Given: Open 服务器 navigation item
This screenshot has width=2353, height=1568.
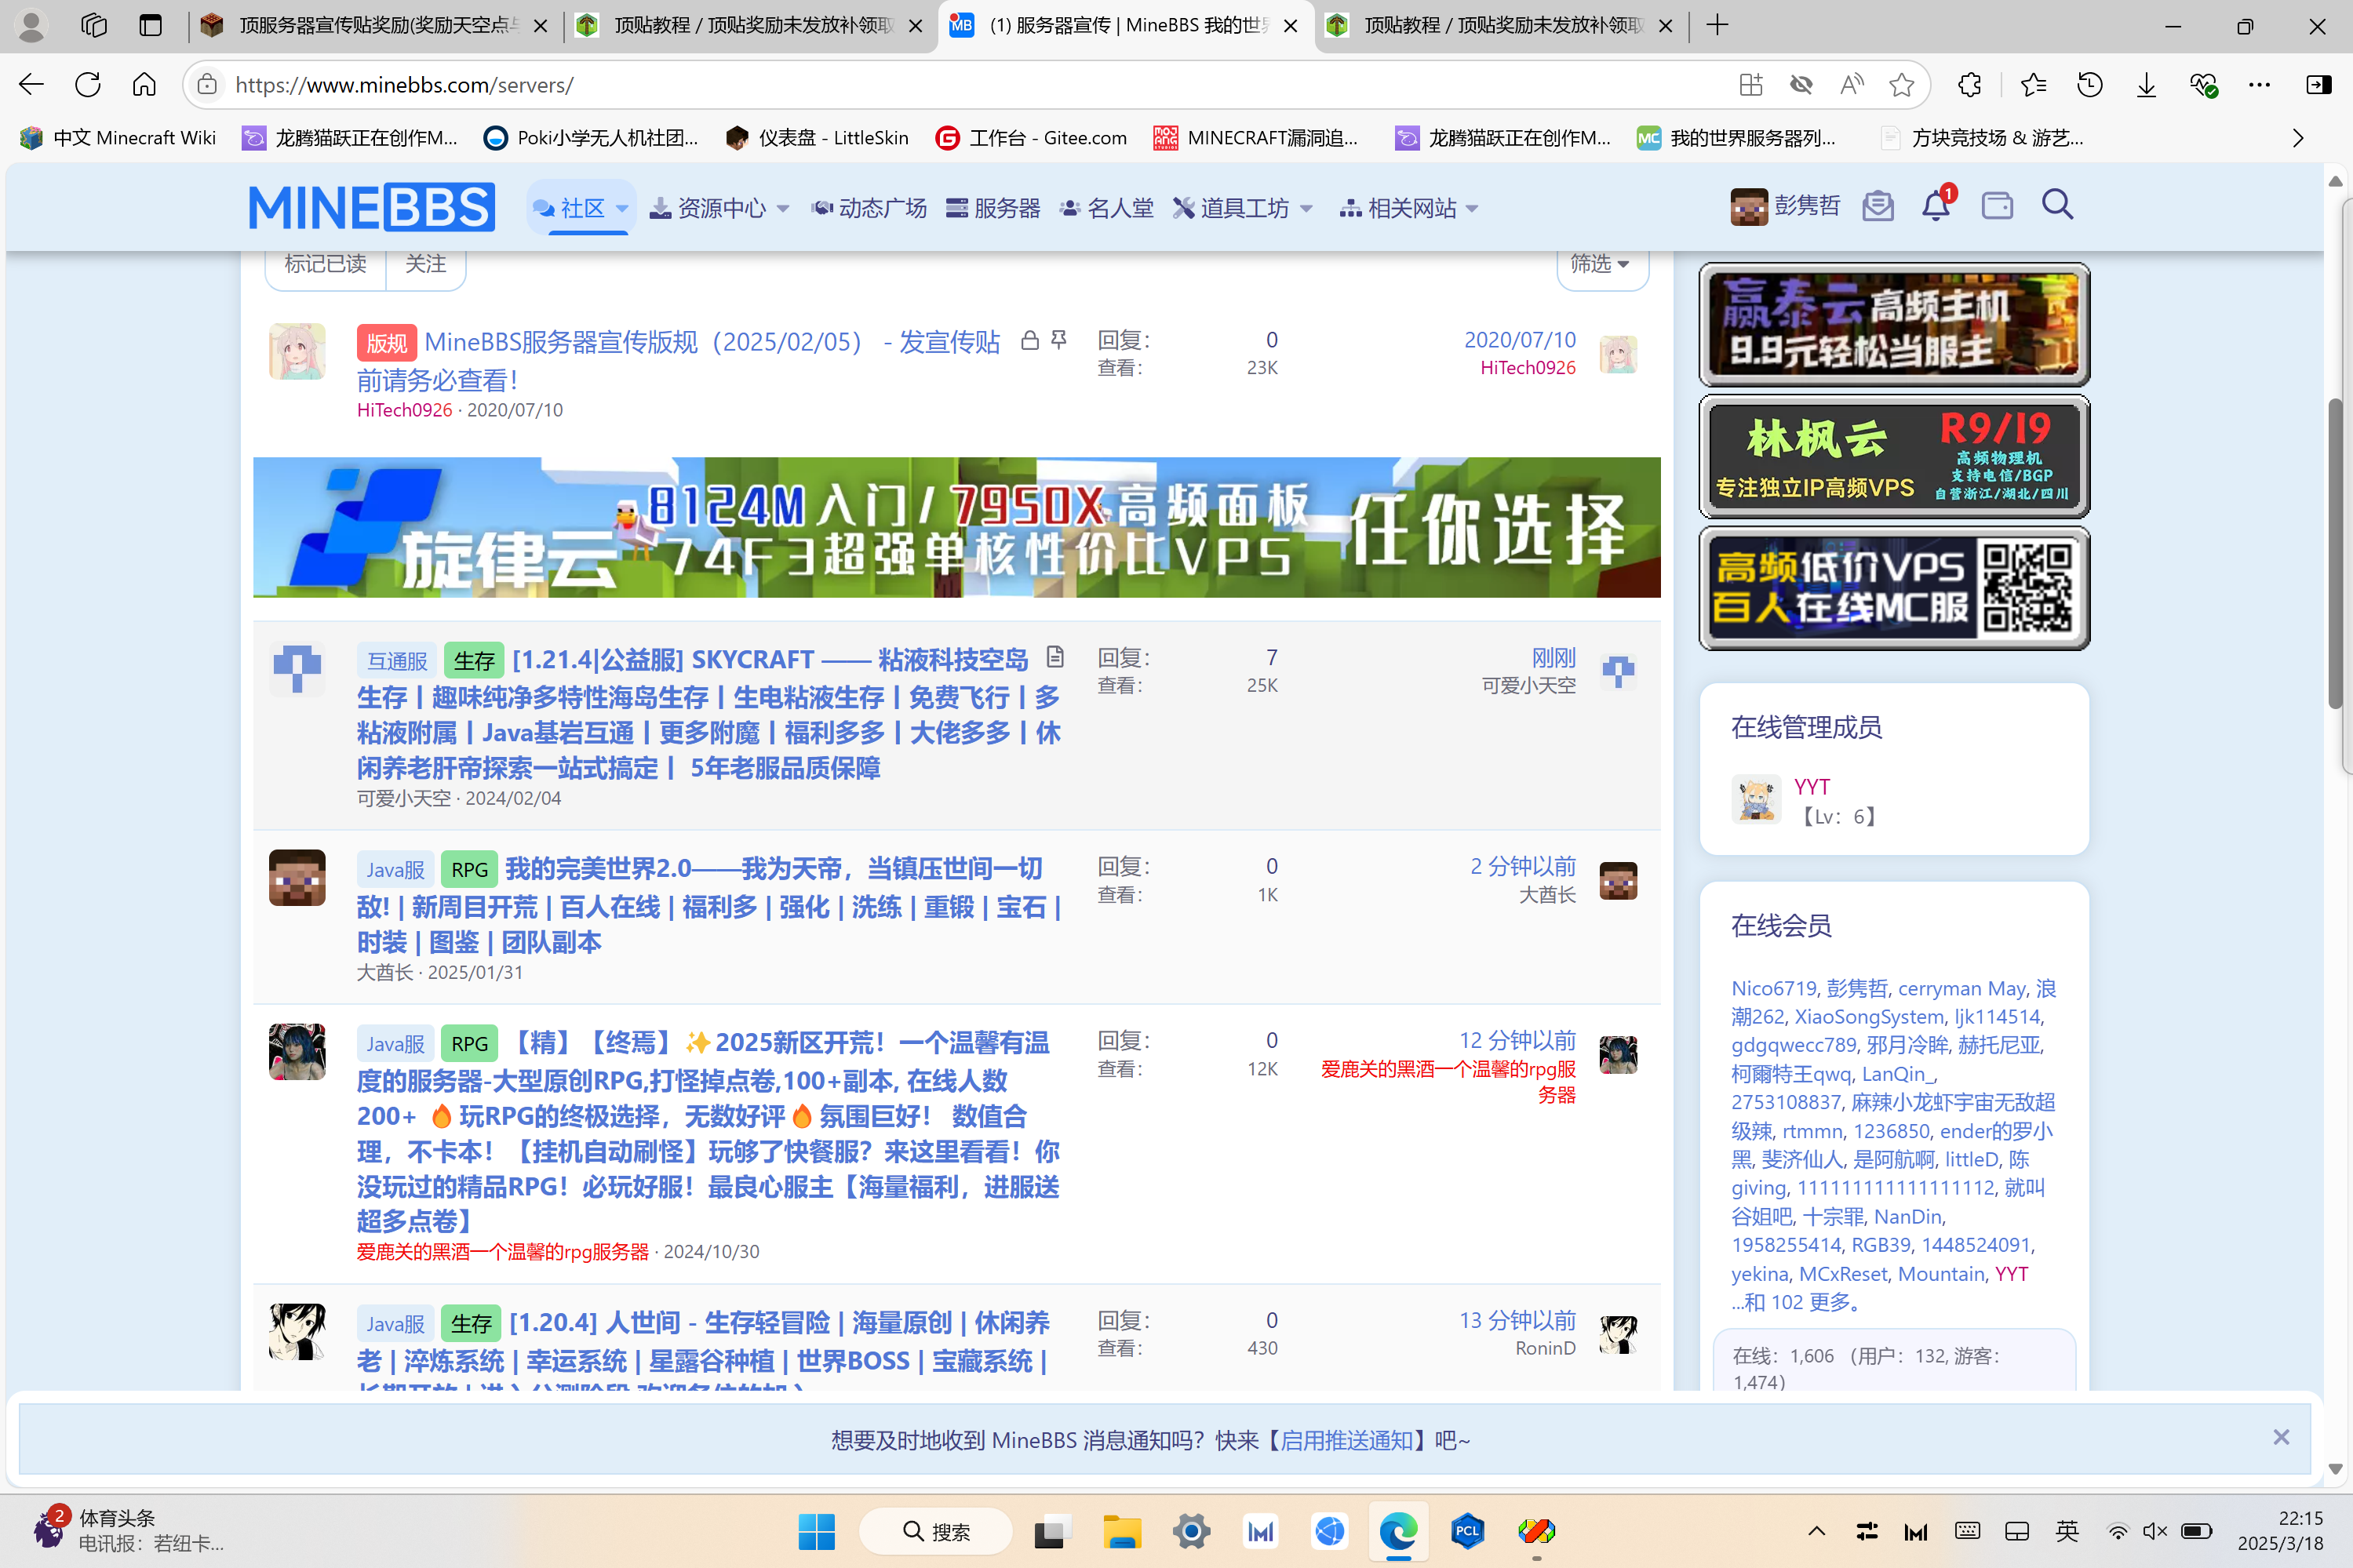Looking at the screenshot, I should 993,208.
